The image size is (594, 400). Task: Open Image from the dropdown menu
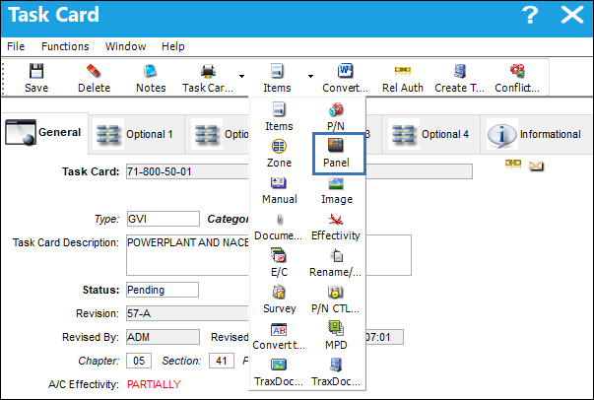pos(336,190)
